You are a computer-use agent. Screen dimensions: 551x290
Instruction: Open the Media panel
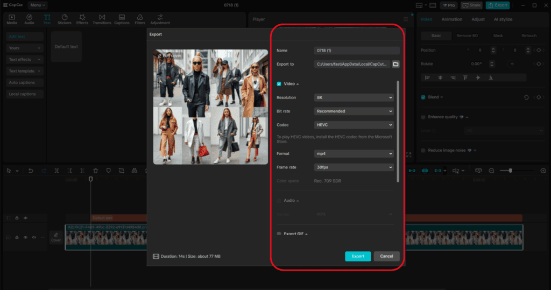pyautogui.click(x=12, y=19)
